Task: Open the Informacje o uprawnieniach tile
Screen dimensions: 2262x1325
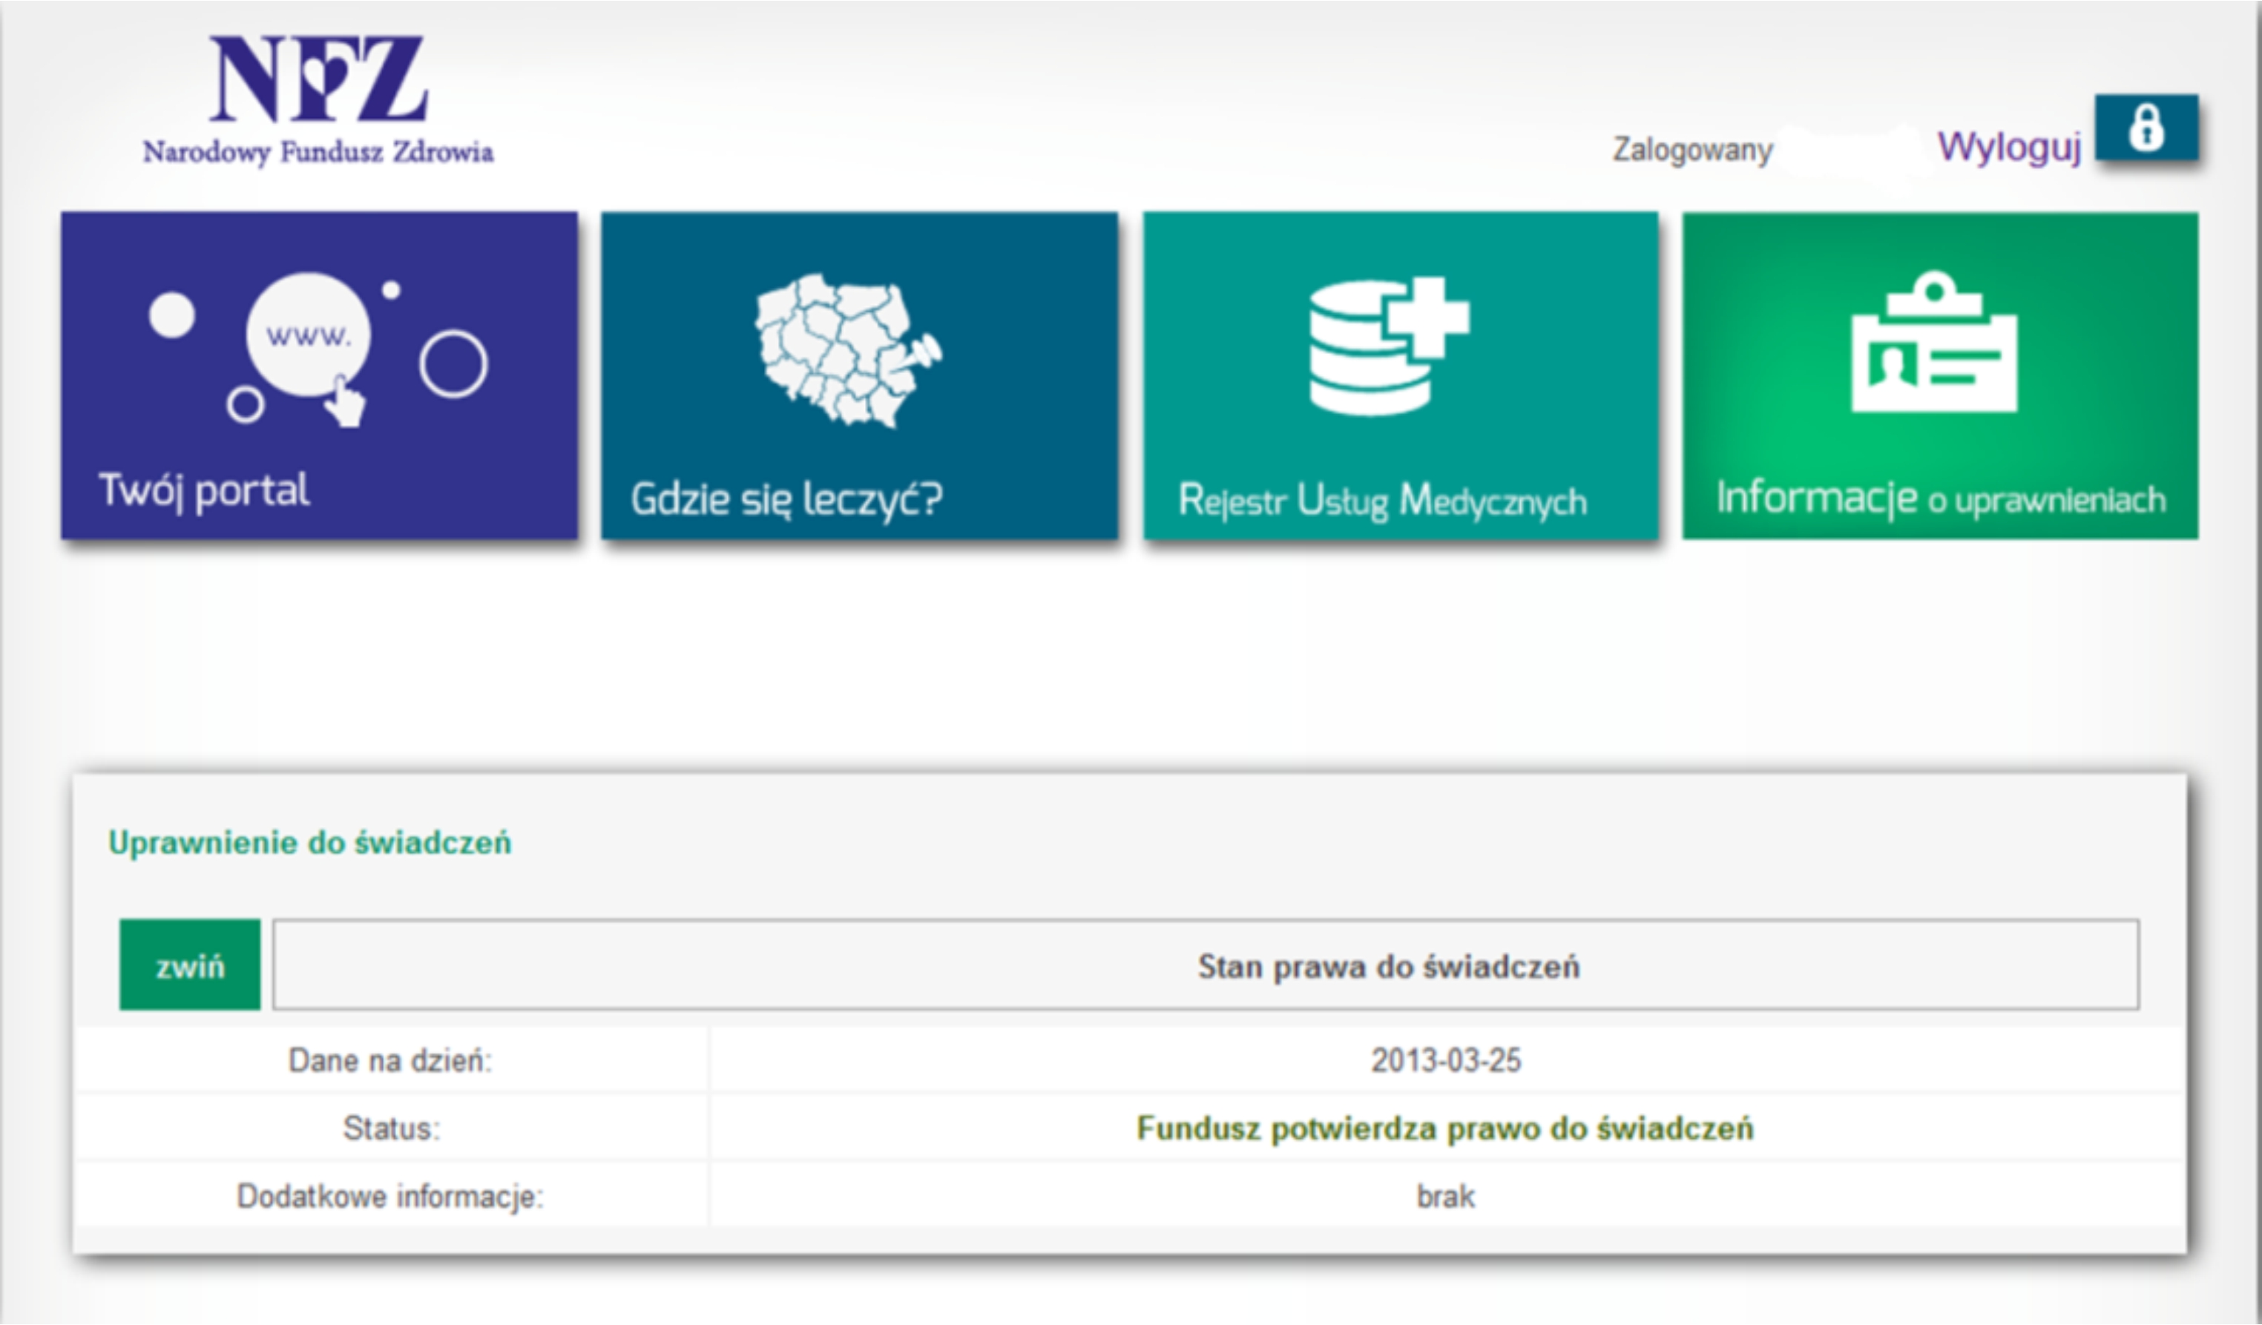Action: point(1941,375)
